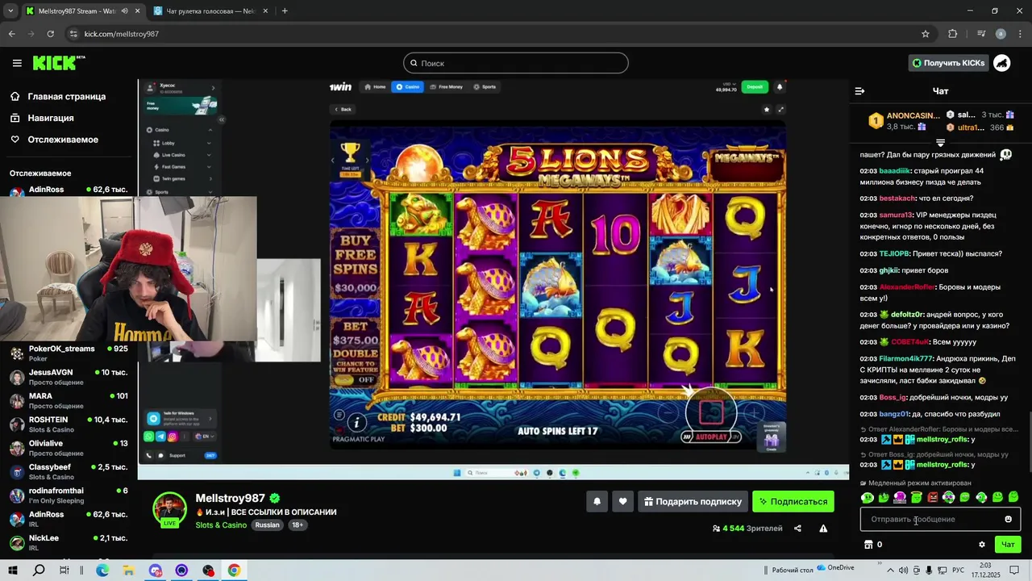Click the Russian language tag
This screenshot has height=581, width=1032.
pos(267,525)
